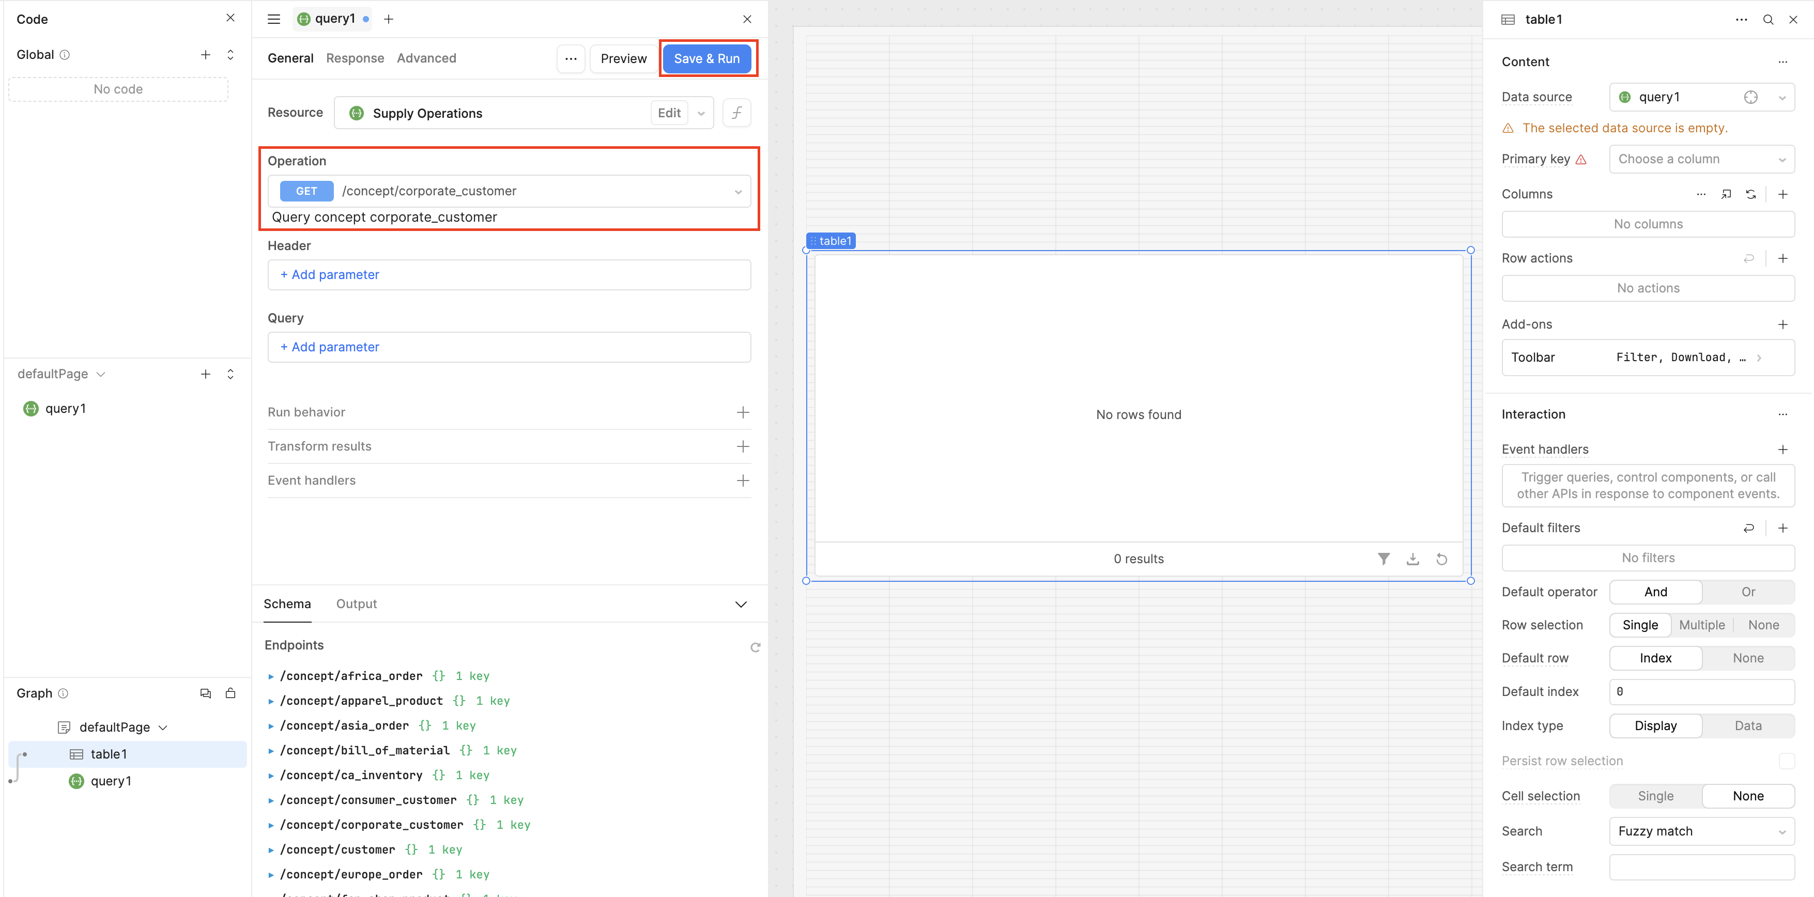
Task: Click the duplicate icon next to Graph
Action: tap(205, 693)
